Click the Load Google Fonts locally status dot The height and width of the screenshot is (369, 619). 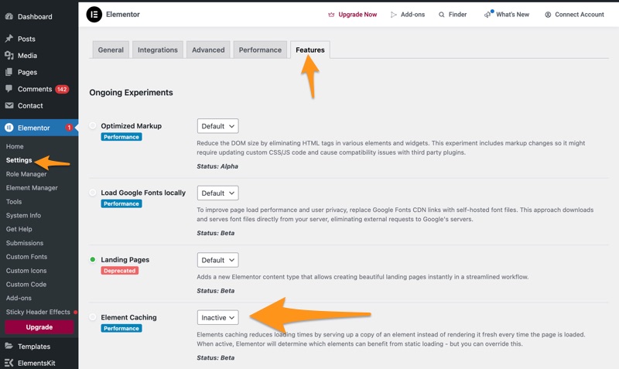pos(92,193)
